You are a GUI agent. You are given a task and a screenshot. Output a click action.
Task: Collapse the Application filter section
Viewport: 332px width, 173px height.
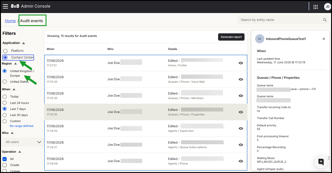coord(23,43)
